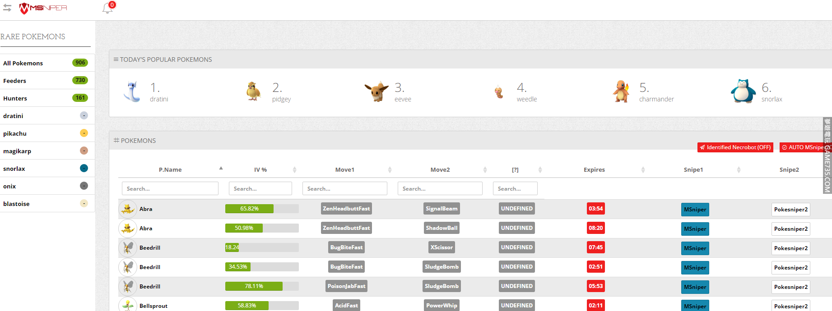Select the snorlax popular pokemon icon
Viewport: 832px width, 311px height.
[x=743, y=91]
